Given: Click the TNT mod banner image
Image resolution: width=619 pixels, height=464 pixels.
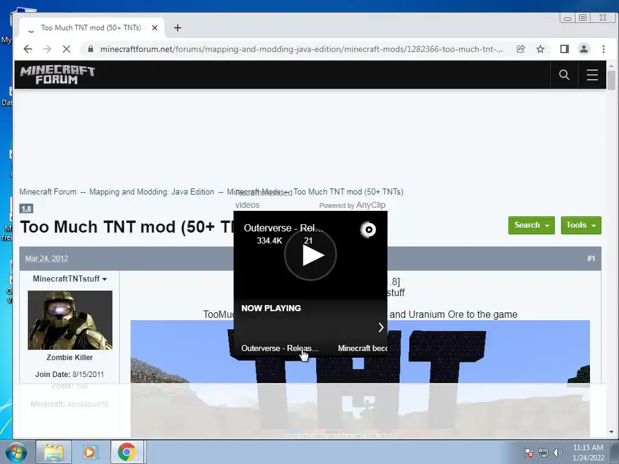Looking at the screenshot, I should (360, 379).
